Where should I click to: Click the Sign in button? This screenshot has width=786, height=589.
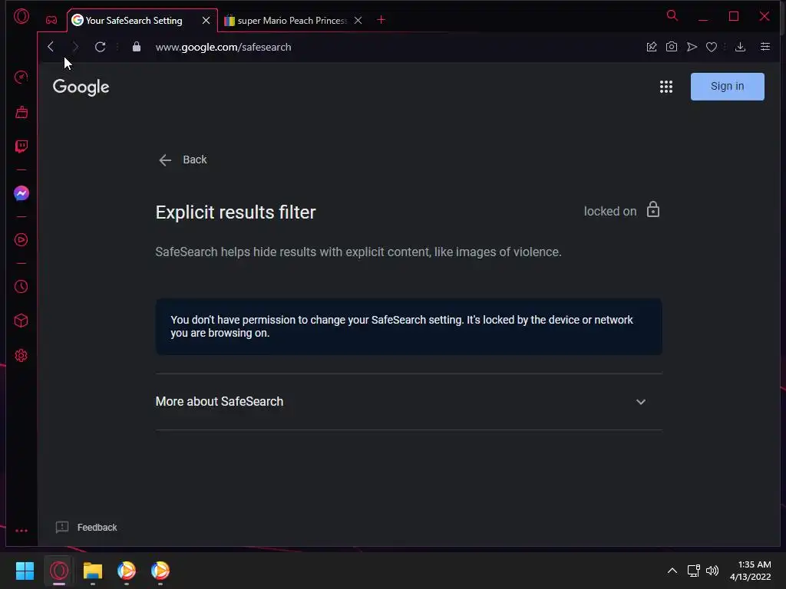click(728, 86)
